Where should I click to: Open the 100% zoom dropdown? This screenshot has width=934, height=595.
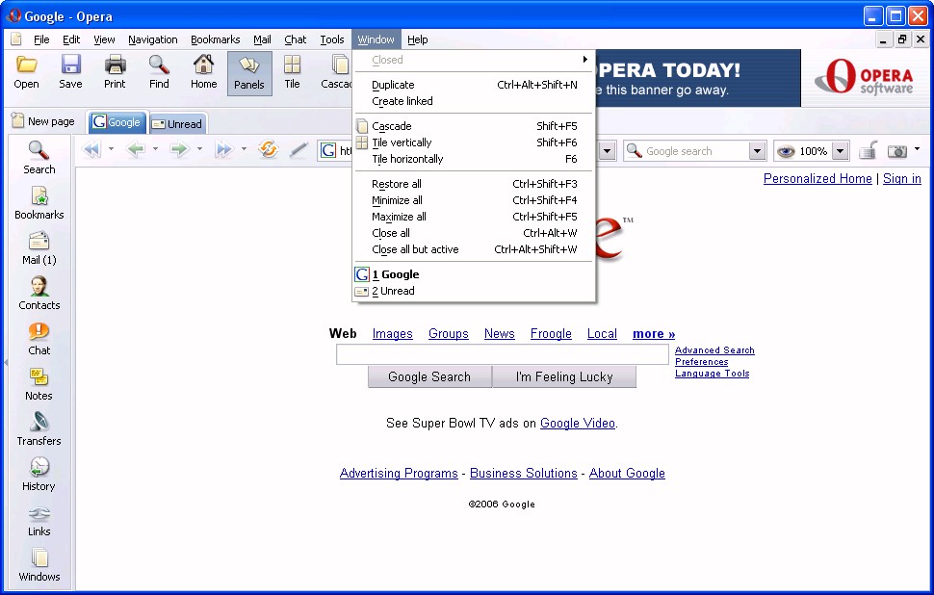pyautogui.click(x=840, y=151)
